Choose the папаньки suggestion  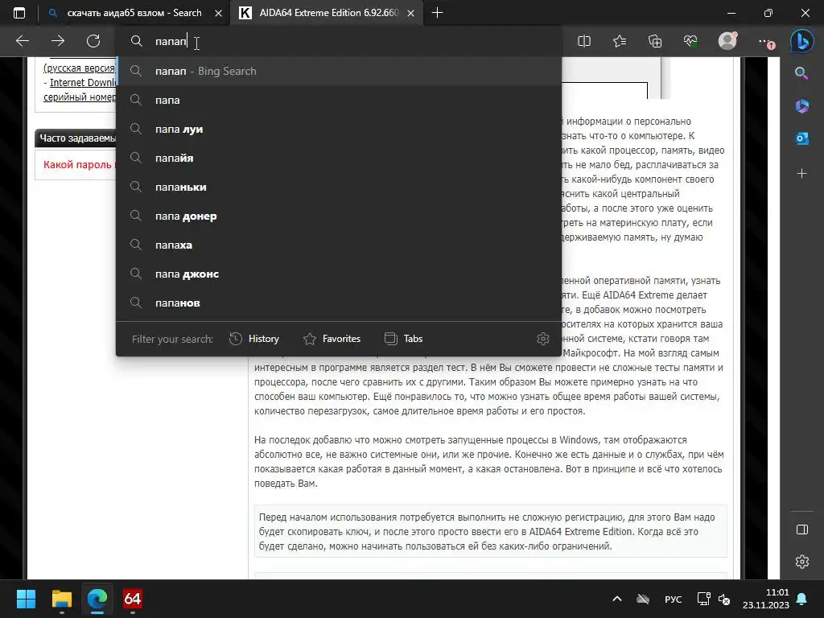click(x=339, y=187)
